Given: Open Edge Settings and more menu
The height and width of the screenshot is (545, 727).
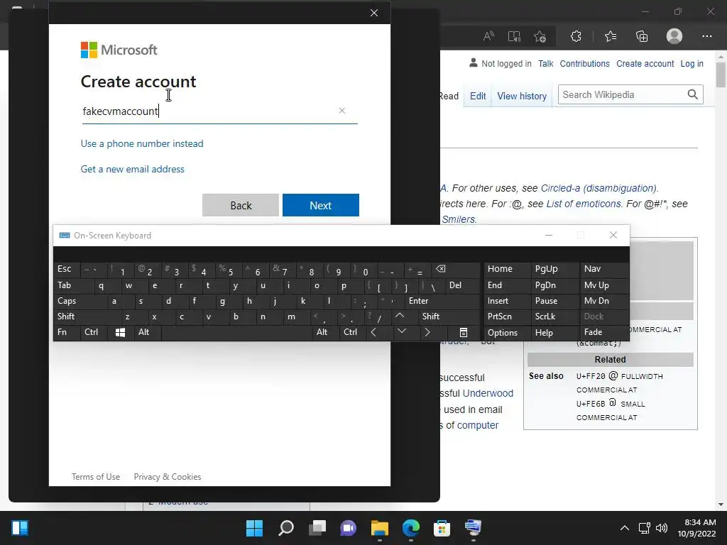Looking at the screenshot, I should point(706,36).
